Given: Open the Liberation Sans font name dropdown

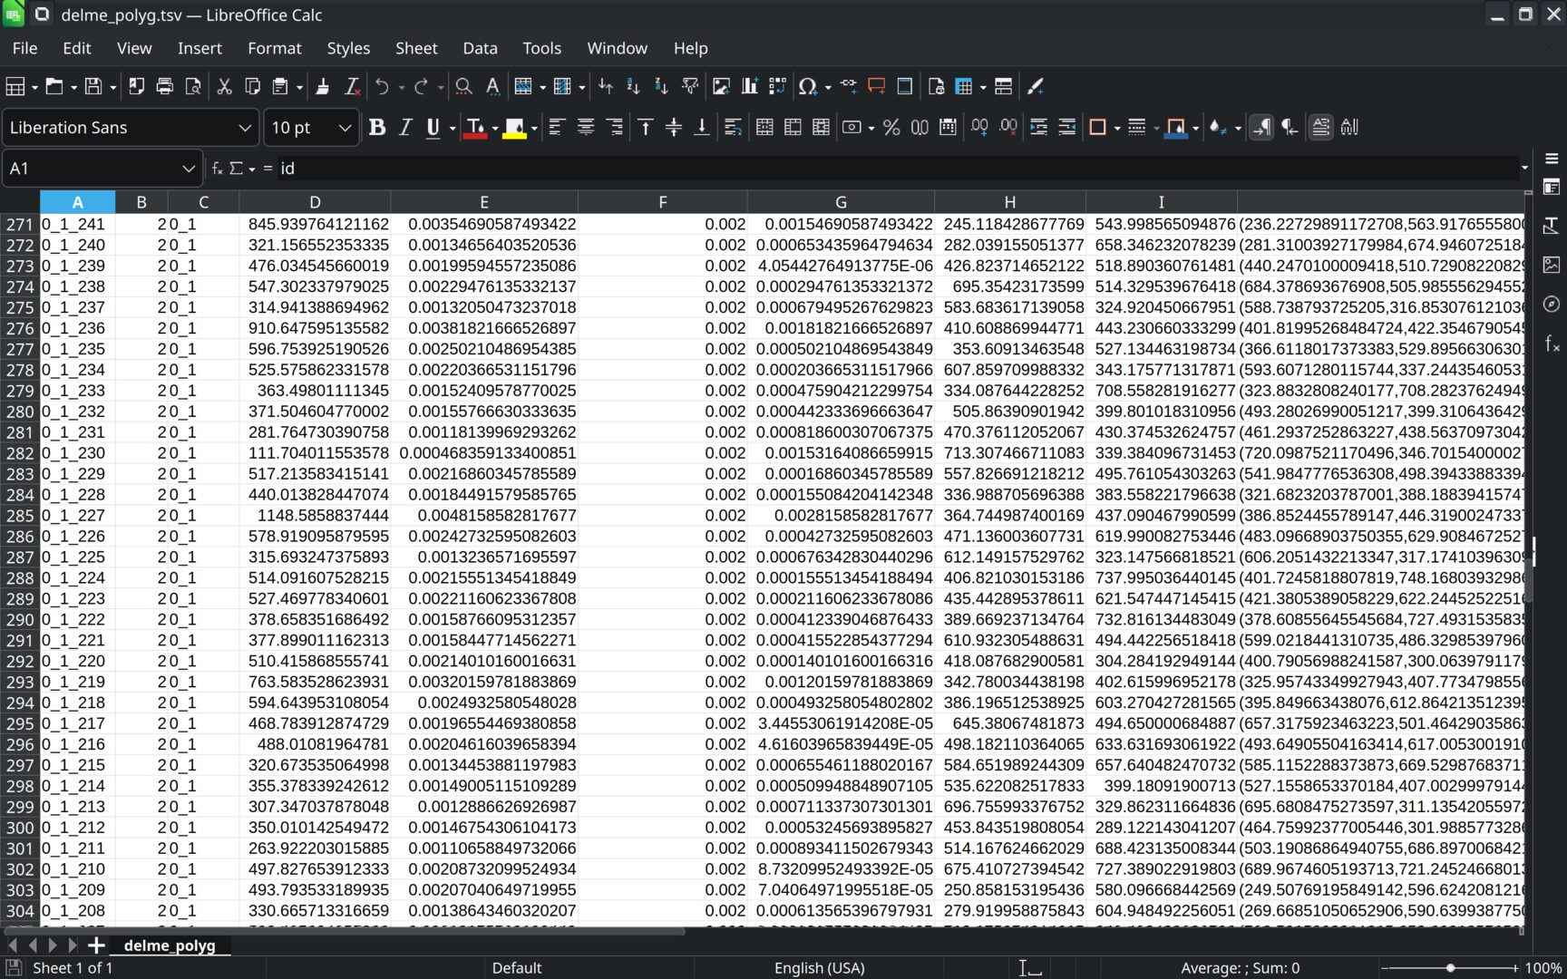Looking at the screenshot, I should point(245,128).
